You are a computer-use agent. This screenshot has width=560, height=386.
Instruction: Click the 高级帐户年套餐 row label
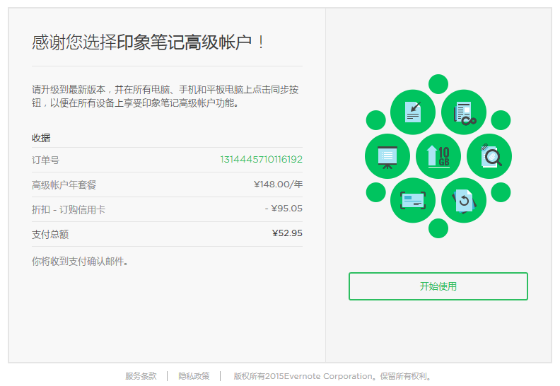click(x=64, y=185)
